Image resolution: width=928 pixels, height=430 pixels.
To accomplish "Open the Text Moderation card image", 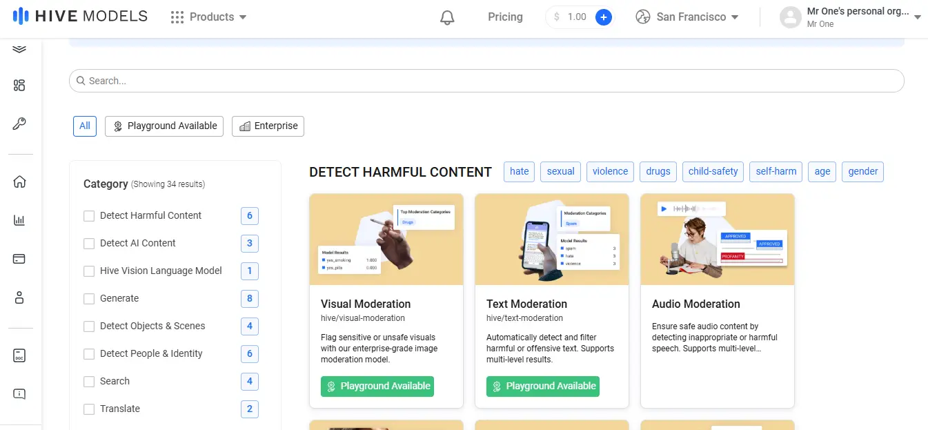I will [552, 240].
